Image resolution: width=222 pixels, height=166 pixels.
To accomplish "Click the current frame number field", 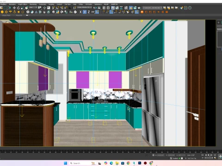I will pyautogui.click(x=209, y=158).
